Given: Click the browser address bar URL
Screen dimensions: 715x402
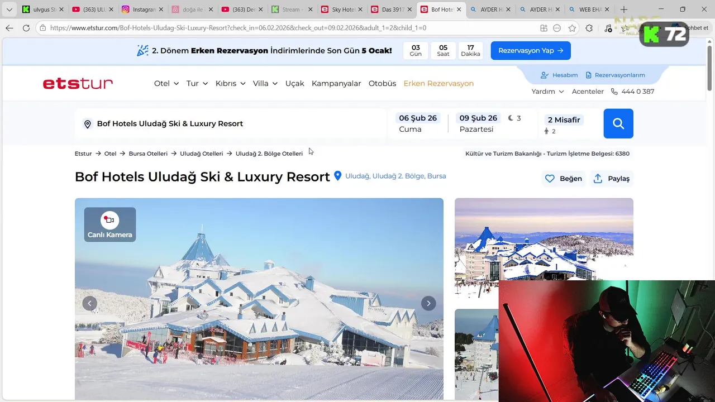Looking at the screenshot, I should click(x=238, y=28).
